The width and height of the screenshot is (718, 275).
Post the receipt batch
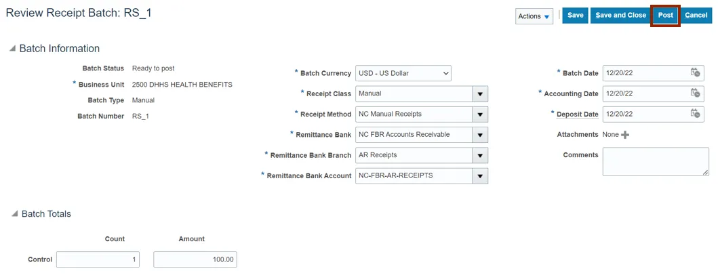(x=665, y=16)
